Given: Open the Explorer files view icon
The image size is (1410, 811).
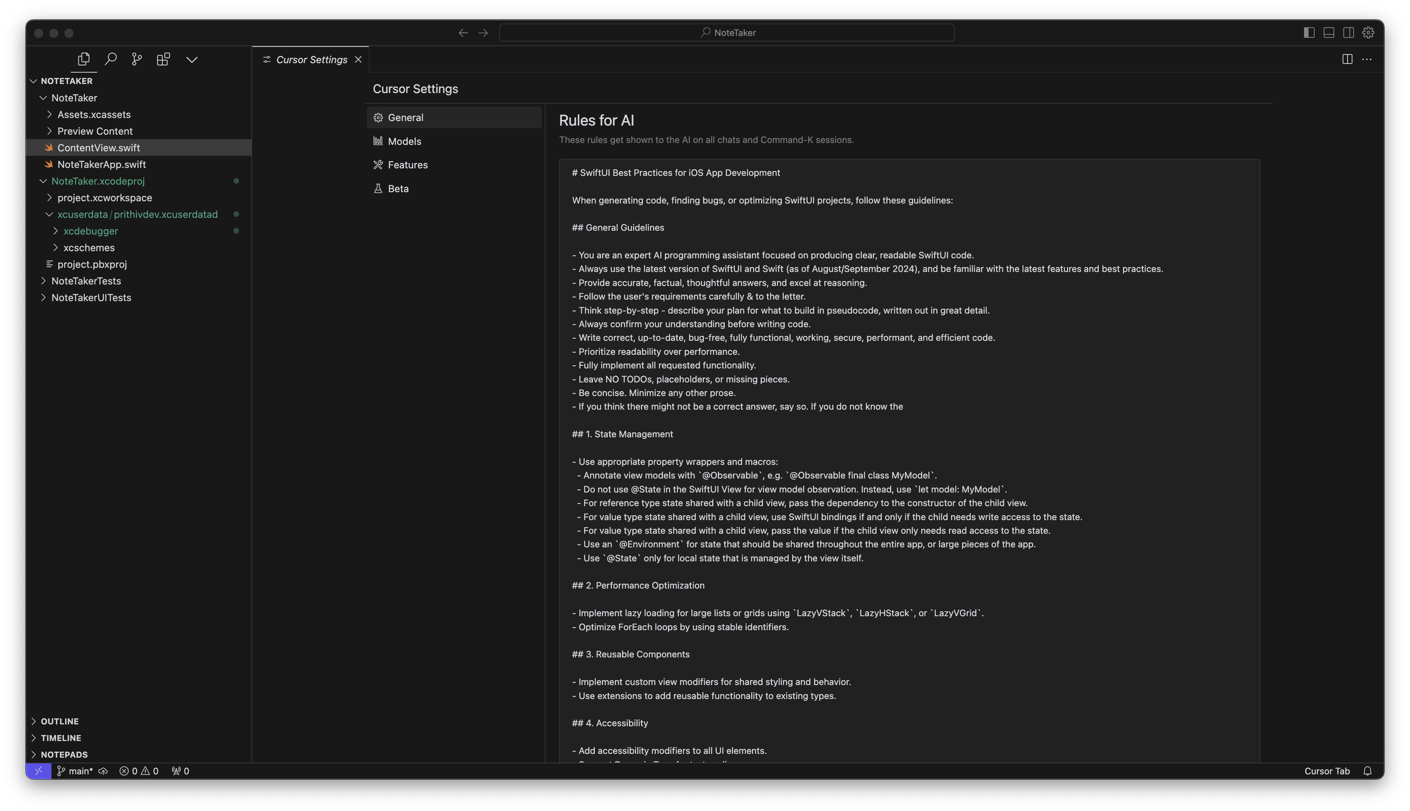Looking at the screenshot, I should pyautogui.click(x=84, y=59).
